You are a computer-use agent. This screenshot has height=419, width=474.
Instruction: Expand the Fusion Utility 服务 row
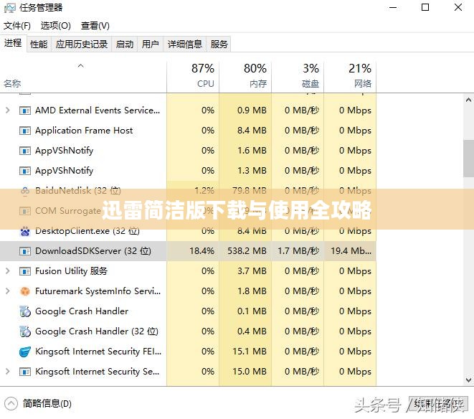tap(8, 271)
